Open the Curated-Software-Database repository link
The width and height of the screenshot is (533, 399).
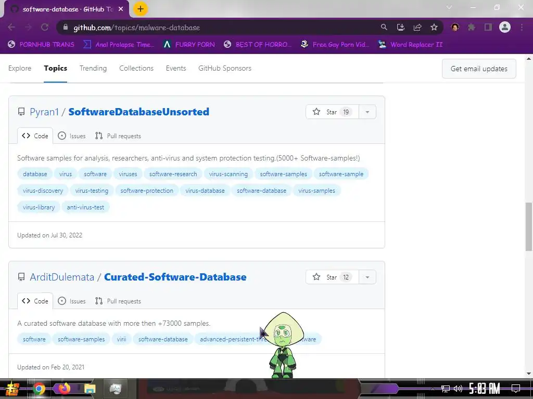point(175,277)
